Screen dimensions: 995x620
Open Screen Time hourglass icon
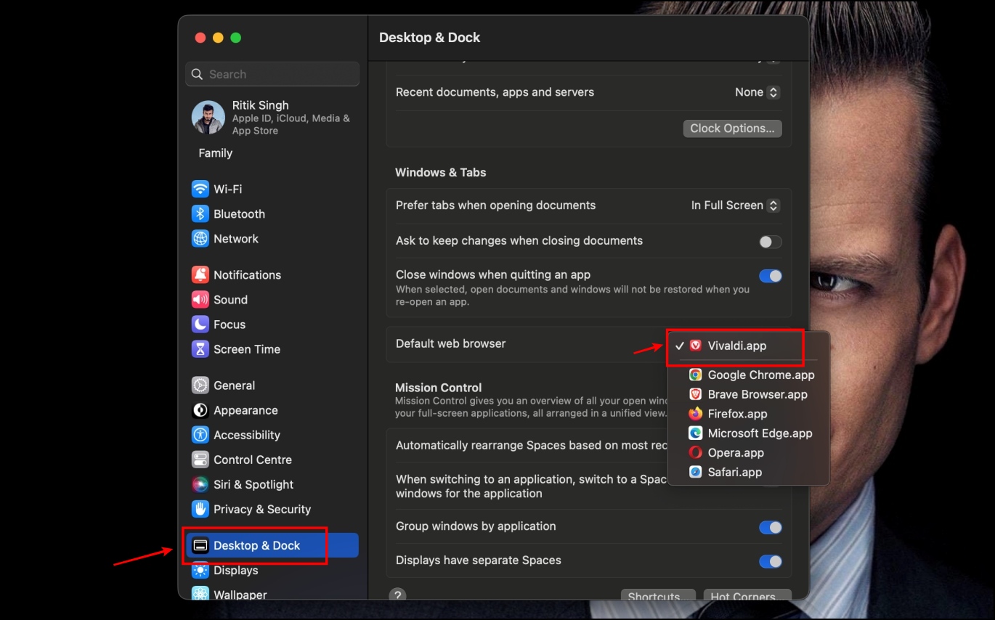(x=200, y=349)
